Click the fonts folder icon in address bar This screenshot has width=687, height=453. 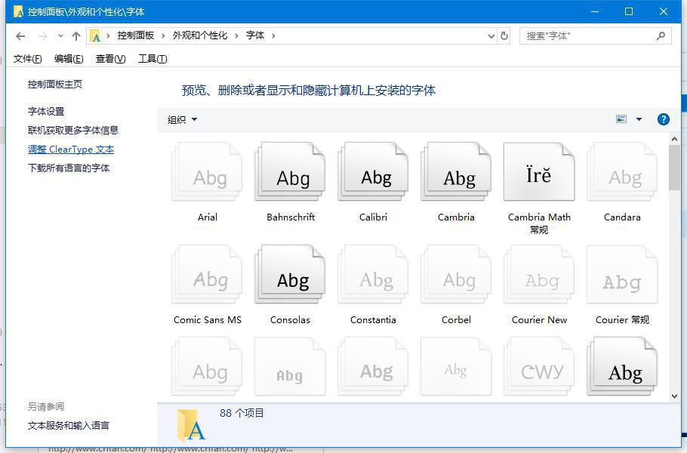95,36
